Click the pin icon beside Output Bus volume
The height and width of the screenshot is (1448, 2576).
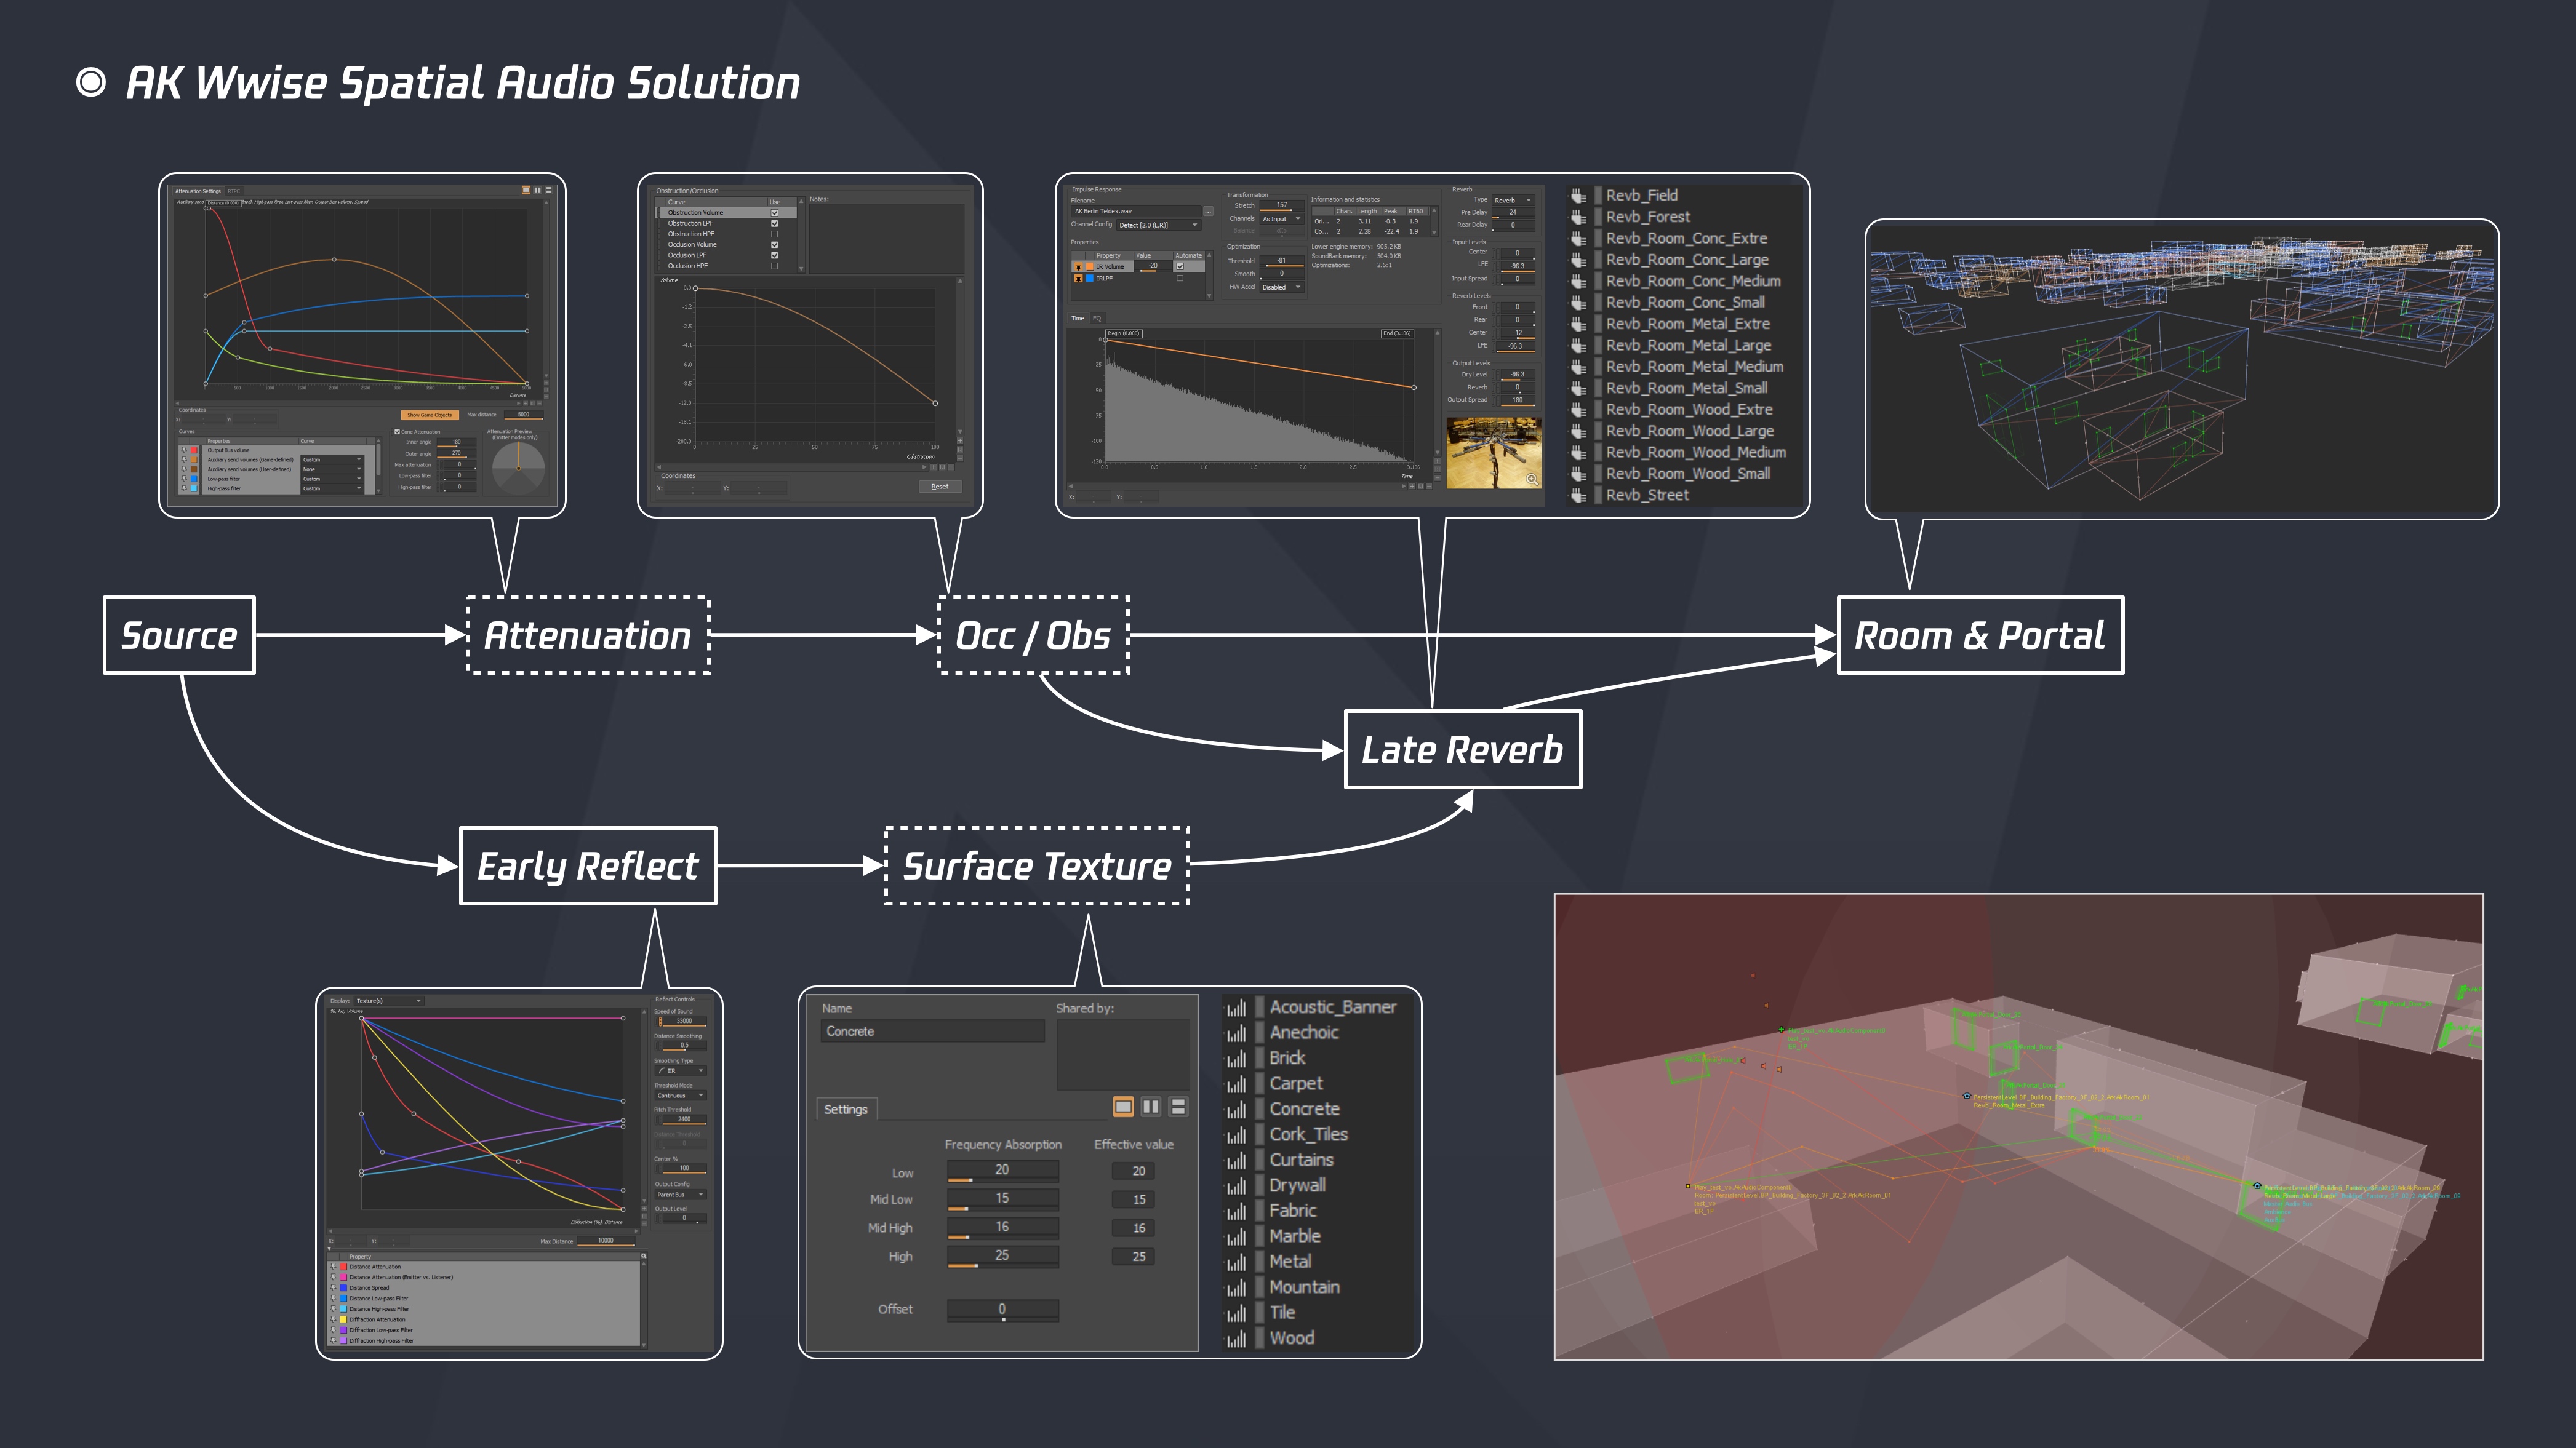(x=184, y=451)
